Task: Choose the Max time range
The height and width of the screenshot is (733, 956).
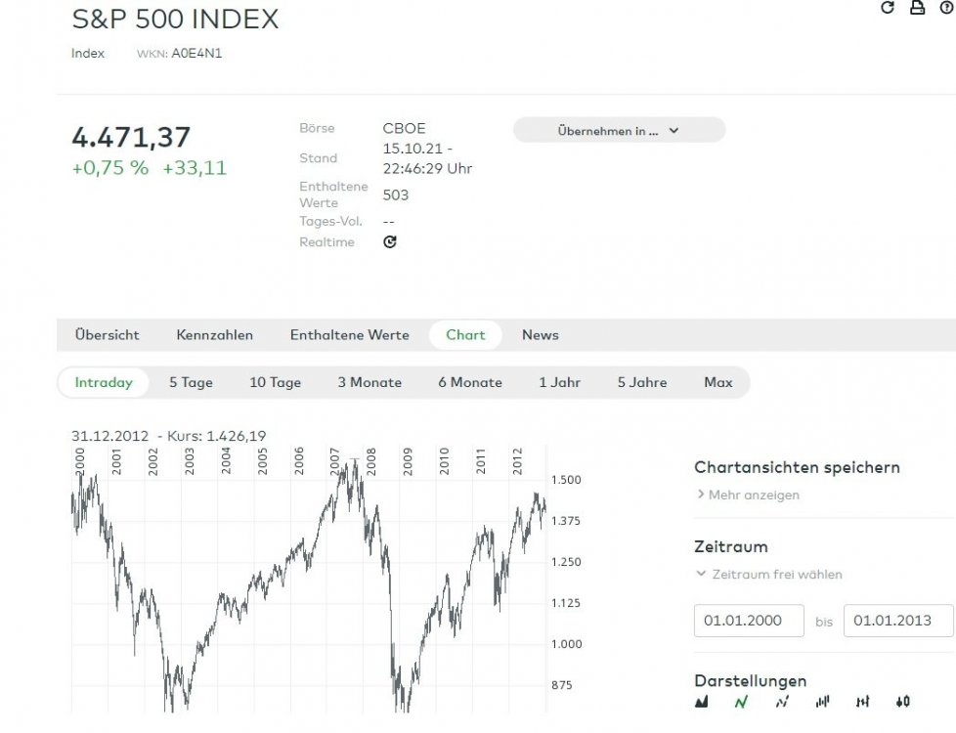Action: pos(717,383)
